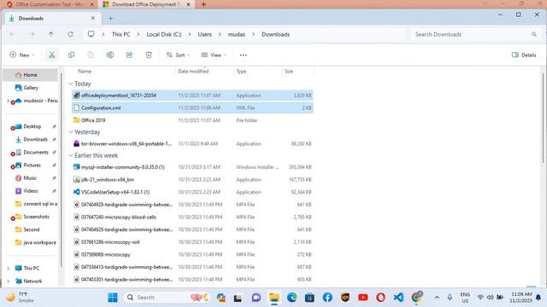The height and width of the screenshot is (307, 547).
Task: Go forward with the forward arrow
Action: click(32, 34)
